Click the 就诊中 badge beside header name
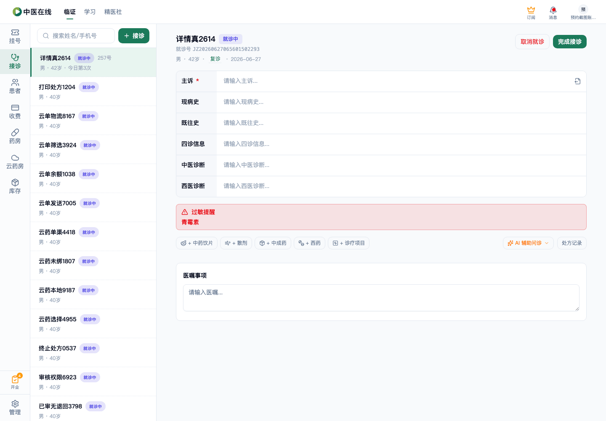The width and height of the screenshot is (606, 421). [230, 39]
